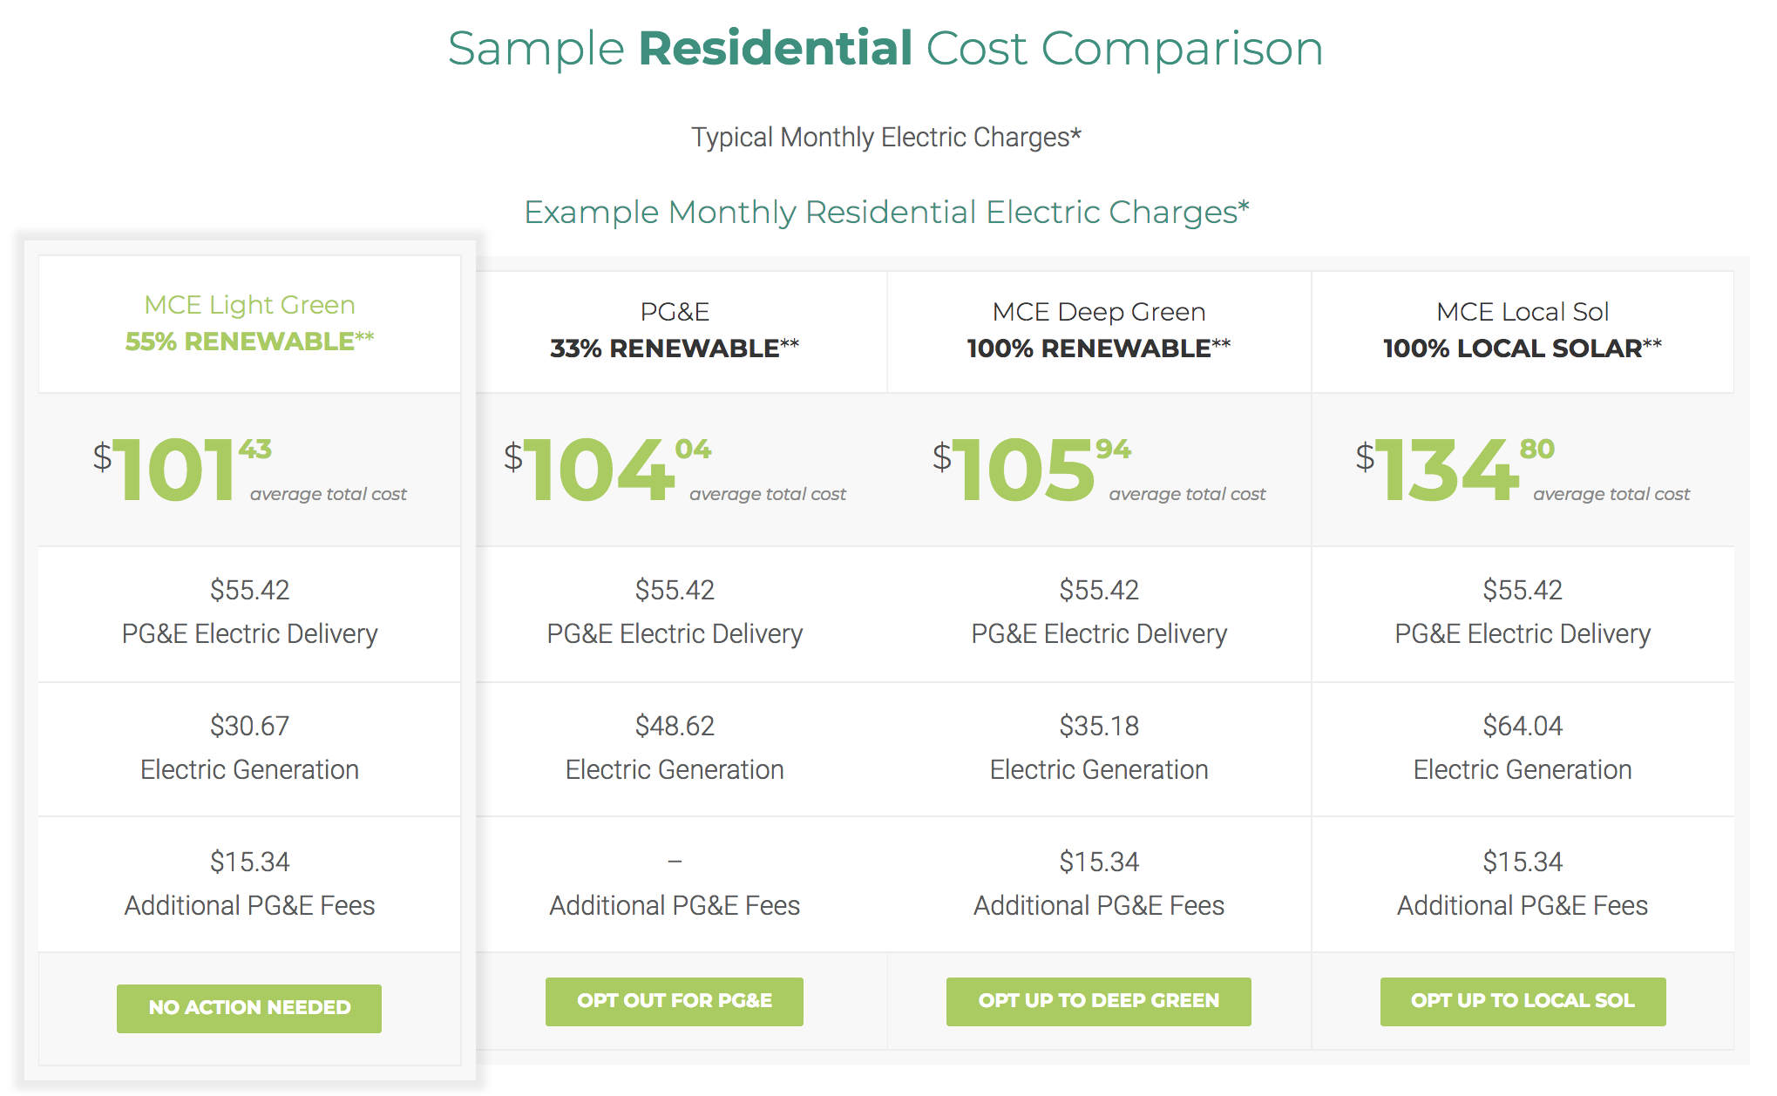Click the $30.67 Electric Generation amount
The width and height of the screenshot is (1777, 1096).
(249, 726)
